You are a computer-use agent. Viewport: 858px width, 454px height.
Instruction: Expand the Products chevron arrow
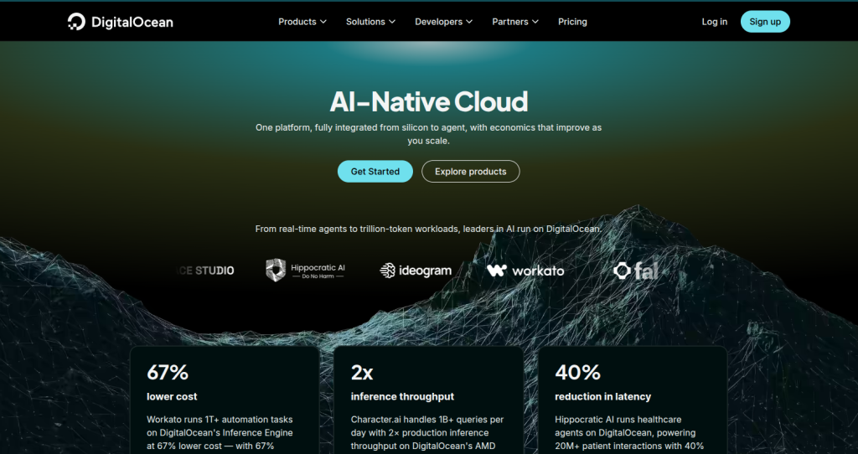click(x=323, y=22)
